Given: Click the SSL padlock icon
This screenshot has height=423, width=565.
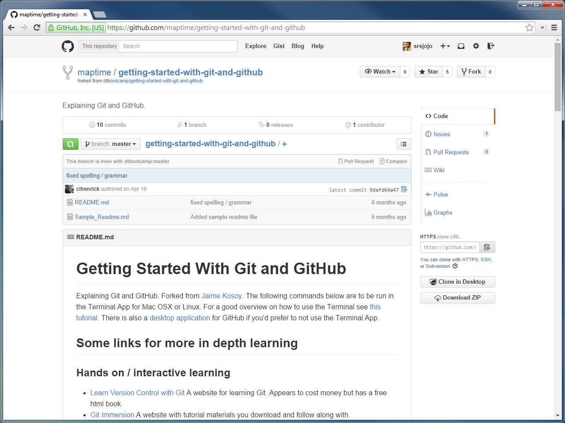Looking at the screenshot, I should (51, 27).
